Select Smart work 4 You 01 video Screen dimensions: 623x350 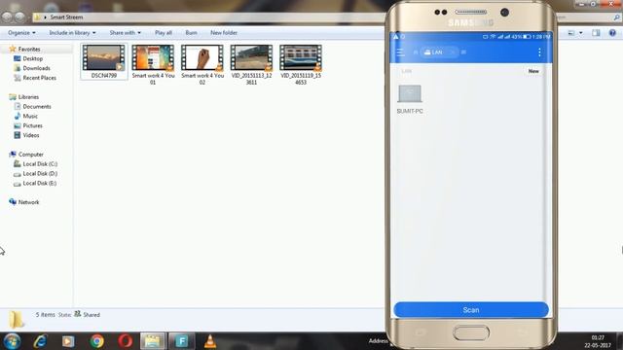(153, 65)
